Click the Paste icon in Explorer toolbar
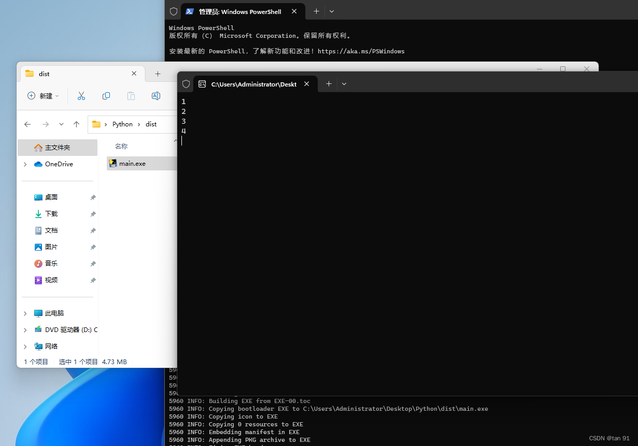Image resolution: width=638 pixels, height=446 pixels. click(131, 96)
